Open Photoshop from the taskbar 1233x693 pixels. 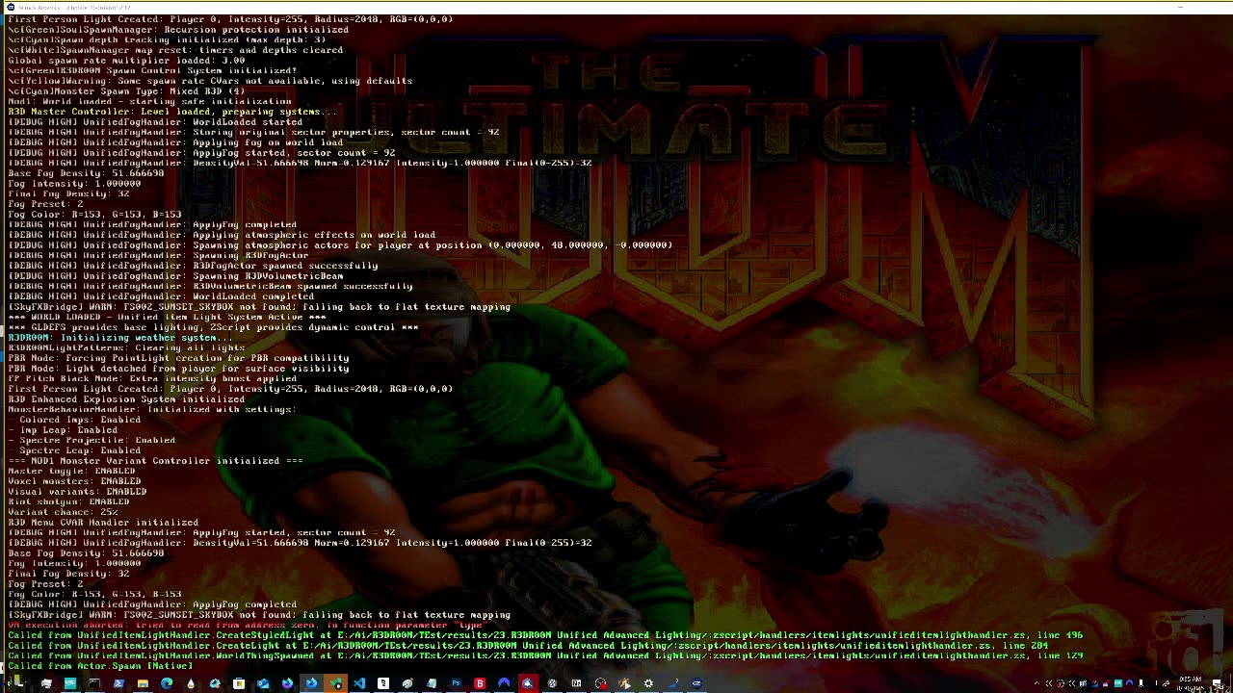point(456,683)
